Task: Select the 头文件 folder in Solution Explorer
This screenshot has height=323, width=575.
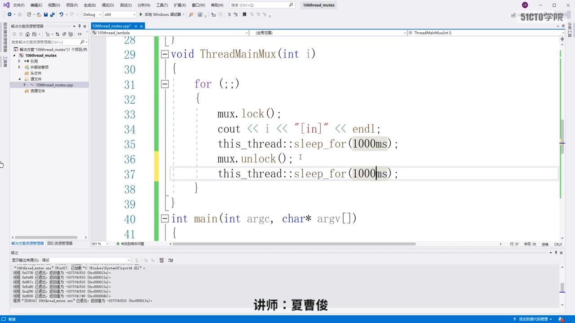Action: point(35,73)
